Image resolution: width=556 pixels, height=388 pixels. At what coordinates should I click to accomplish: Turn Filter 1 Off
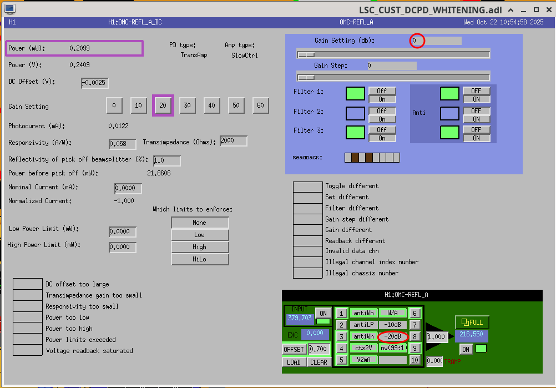tap(382, 90)
